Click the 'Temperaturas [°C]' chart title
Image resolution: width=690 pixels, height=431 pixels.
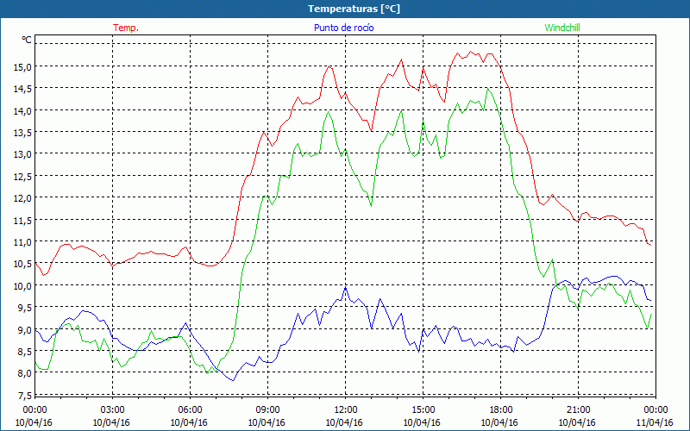[354, 9]
